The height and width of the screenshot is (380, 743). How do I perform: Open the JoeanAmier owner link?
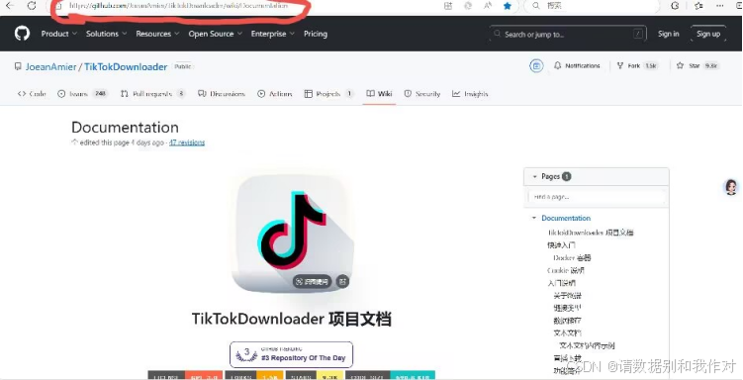pyautogui.click(x=50, y=67)
